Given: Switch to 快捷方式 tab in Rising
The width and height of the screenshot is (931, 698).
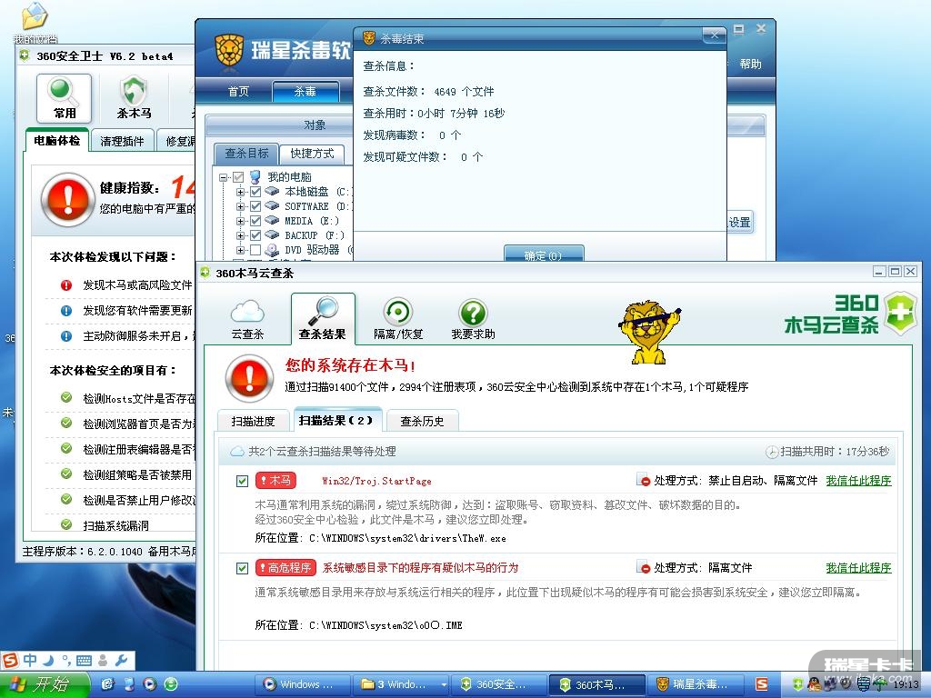Looking at the screenshot, I should tap(313, 154).
